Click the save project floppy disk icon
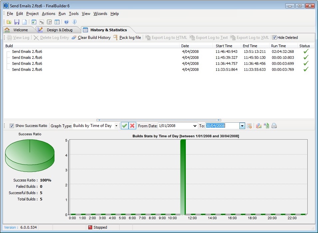The height and width of the screenshot is (233, 318). click(x=17, y=22)
